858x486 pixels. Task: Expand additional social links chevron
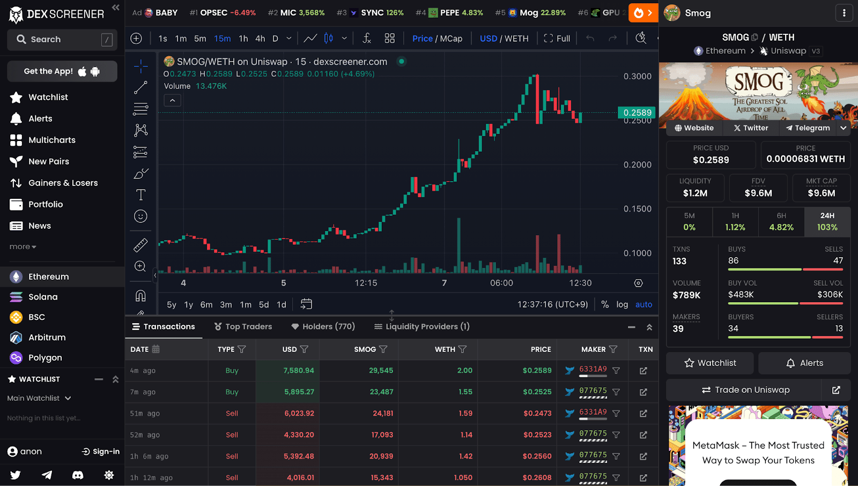pyautogui.click(x=844, y=128)
